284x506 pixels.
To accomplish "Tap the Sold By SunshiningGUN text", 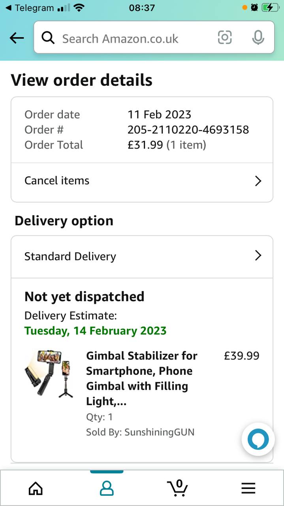I will [x=140, y=432].
